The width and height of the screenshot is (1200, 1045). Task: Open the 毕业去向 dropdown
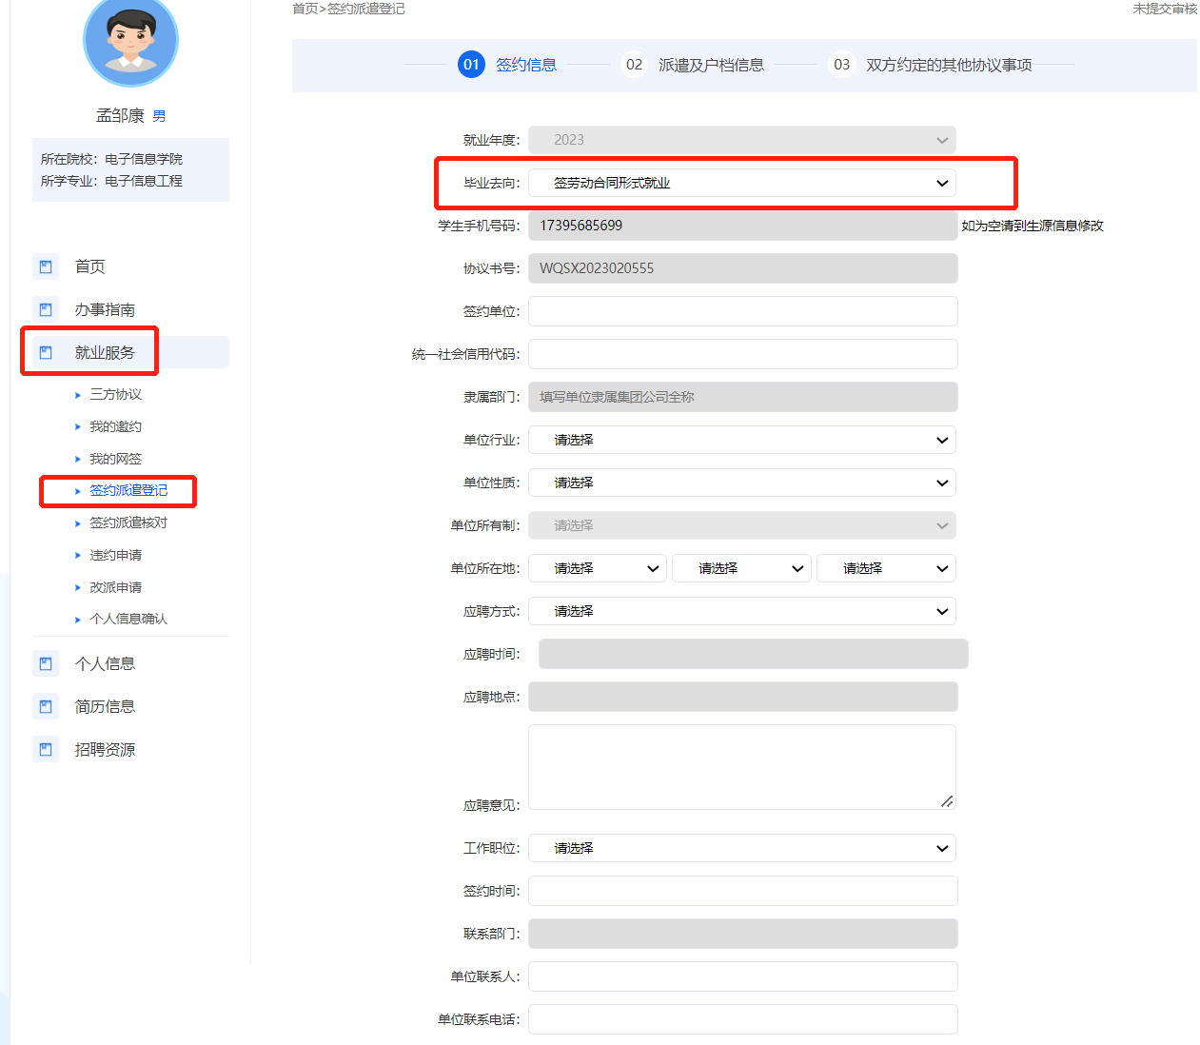coord(742,183)
